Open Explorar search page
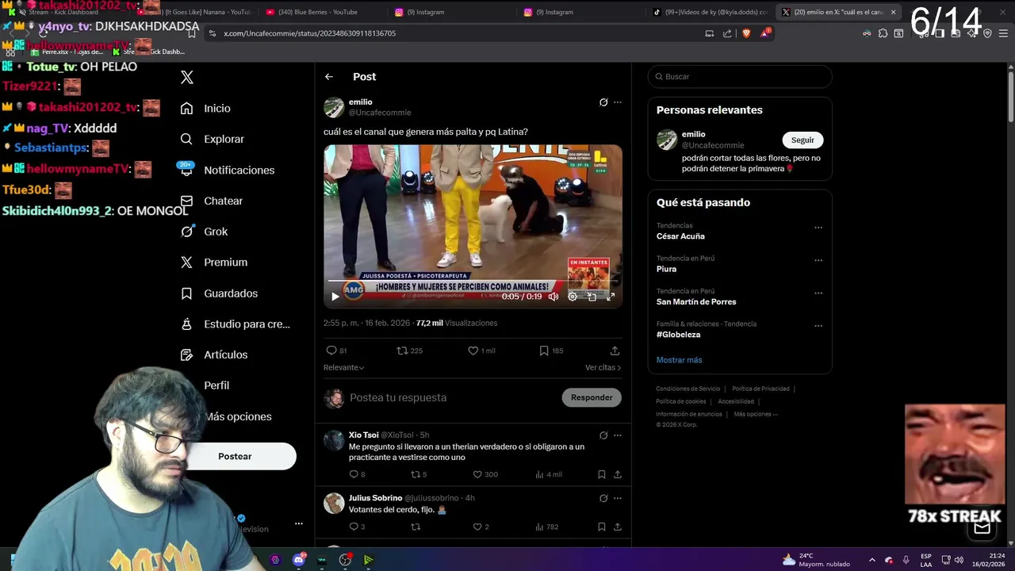 pos(212,139)
